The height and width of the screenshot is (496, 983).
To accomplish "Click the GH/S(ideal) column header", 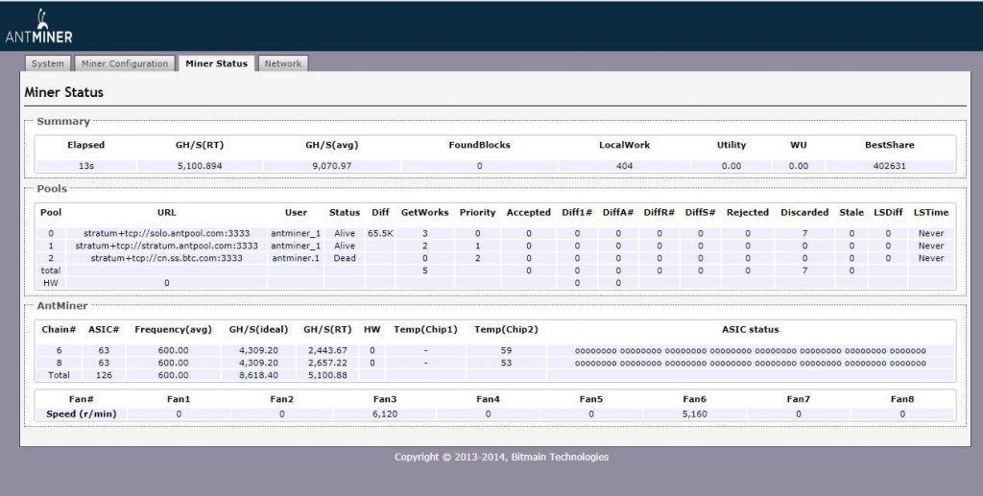I will pyautogui.click(x=258, y=329).
